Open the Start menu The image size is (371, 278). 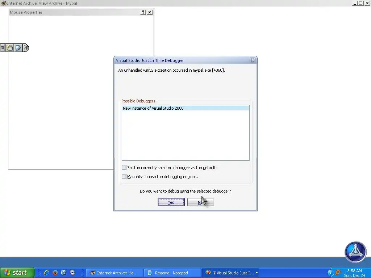17,273
